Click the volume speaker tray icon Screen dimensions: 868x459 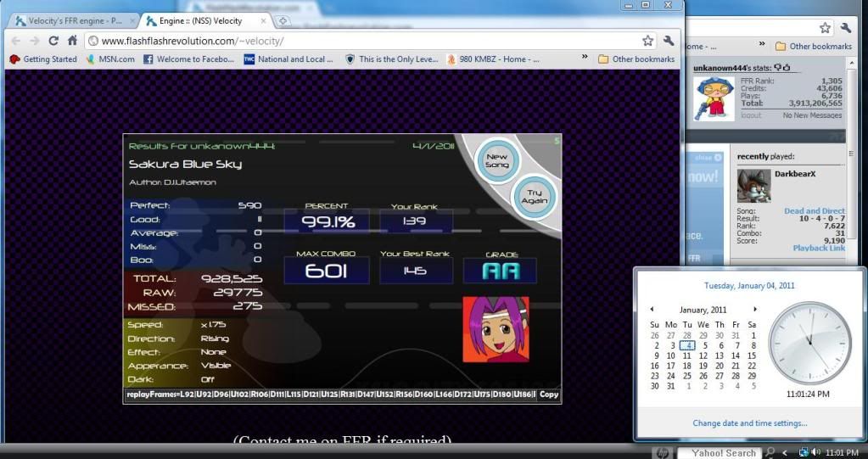coord(815,452)
